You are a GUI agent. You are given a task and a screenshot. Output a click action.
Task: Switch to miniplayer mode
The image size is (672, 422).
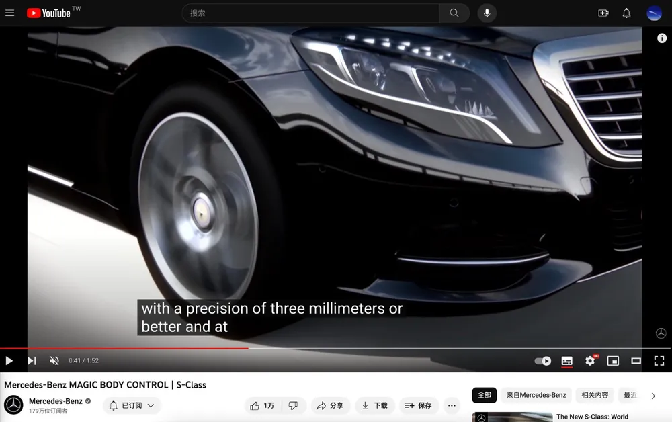pyautogui.click(x=613, y=361)
